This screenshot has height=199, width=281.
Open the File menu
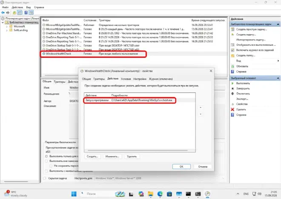5,7
